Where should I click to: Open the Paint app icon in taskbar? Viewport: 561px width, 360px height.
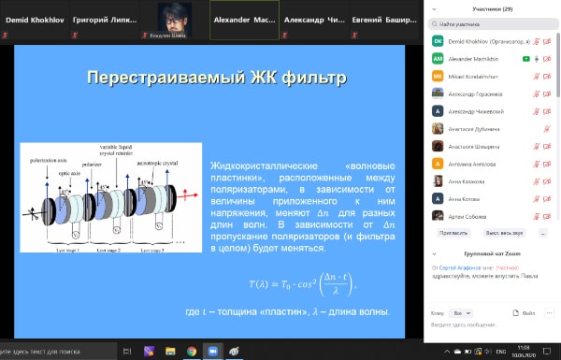coord(234,352)
